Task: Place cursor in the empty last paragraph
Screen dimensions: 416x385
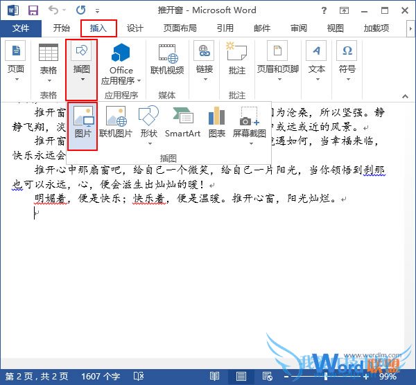Action: (37, 213)
